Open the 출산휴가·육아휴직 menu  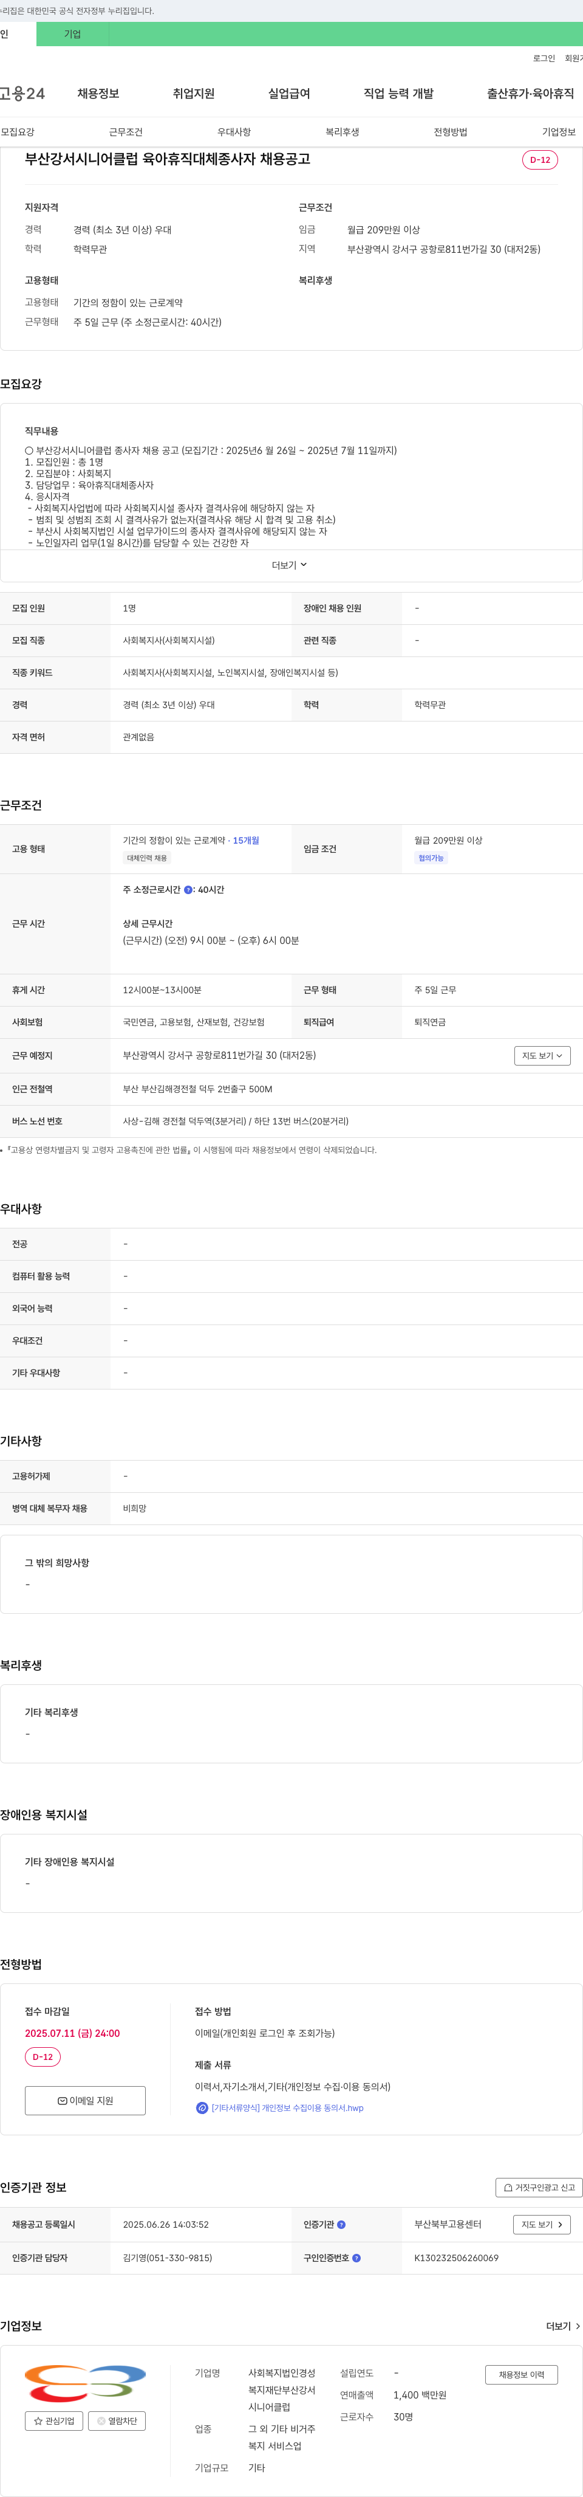[x=530, y=93]
